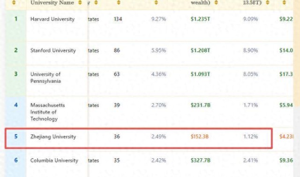
Task: Click the sort arrows beside the wealth) header
Action: (x=216, y=2)
